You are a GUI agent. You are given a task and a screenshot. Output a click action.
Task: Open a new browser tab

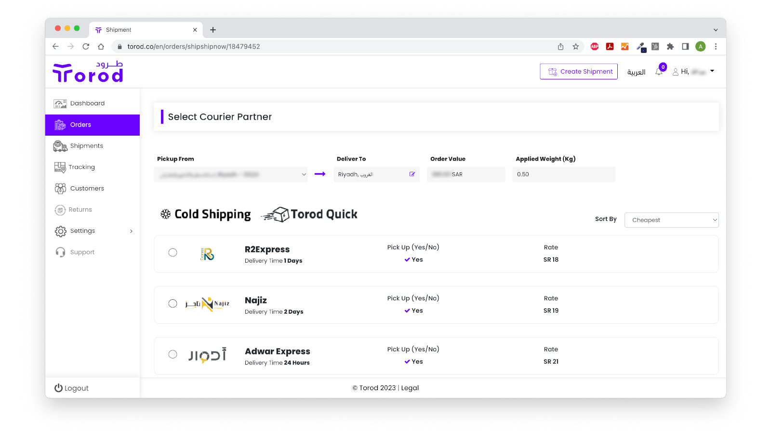pos(213,30)
